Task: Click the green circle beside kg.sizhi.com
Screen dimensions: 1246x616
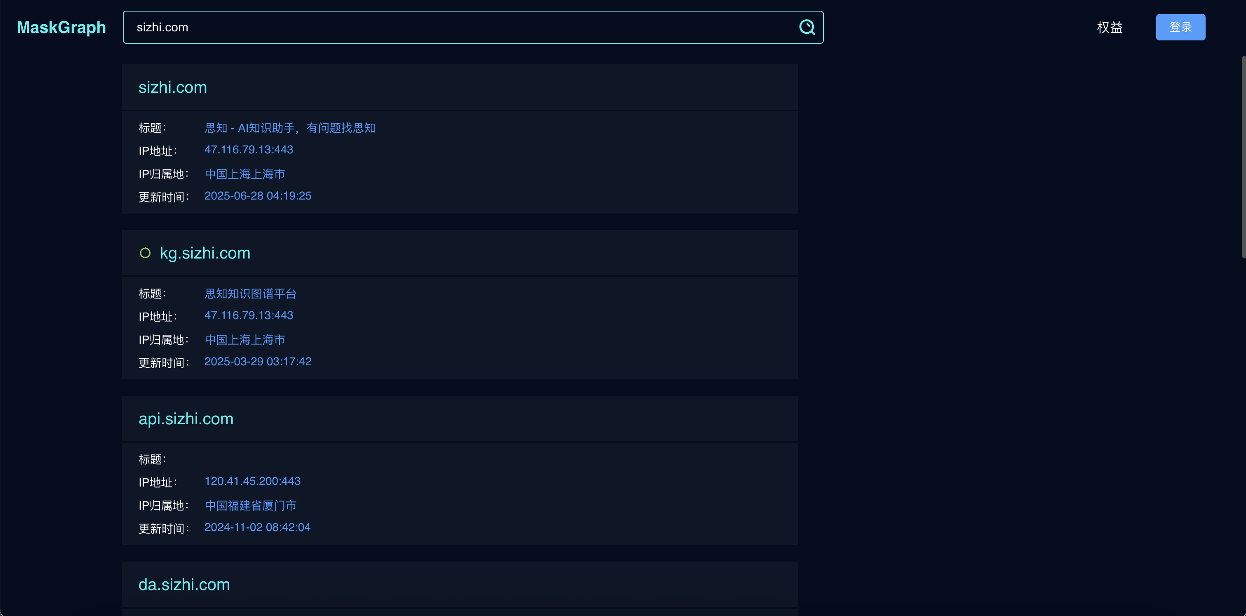Action: (145, 253)
